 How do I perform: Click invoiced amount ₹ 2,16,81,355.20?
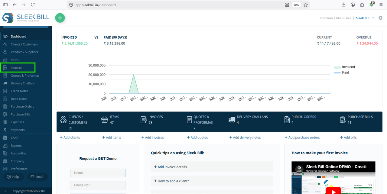click(75, 44)
